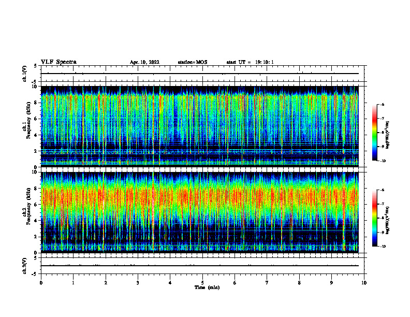Screen dimensions: 410x317
Task: Click the time axis tick label "9"
Action: click(x=331, y=283)
